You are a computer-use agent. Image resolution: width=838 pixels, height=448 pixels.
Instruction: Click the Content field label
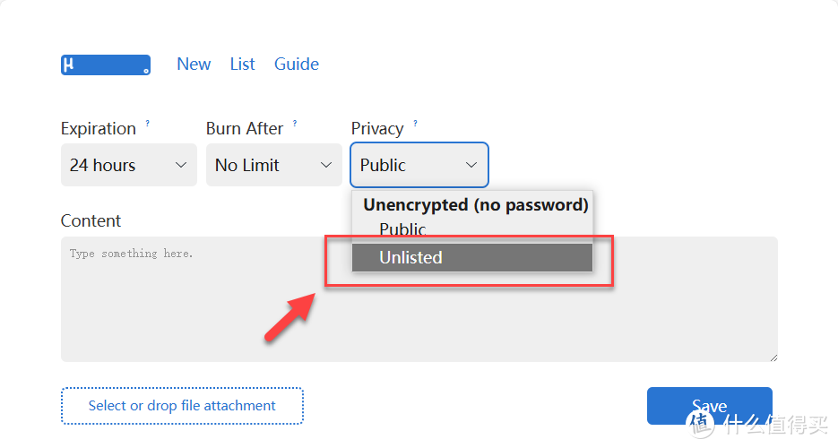click(x=91, y=221)
